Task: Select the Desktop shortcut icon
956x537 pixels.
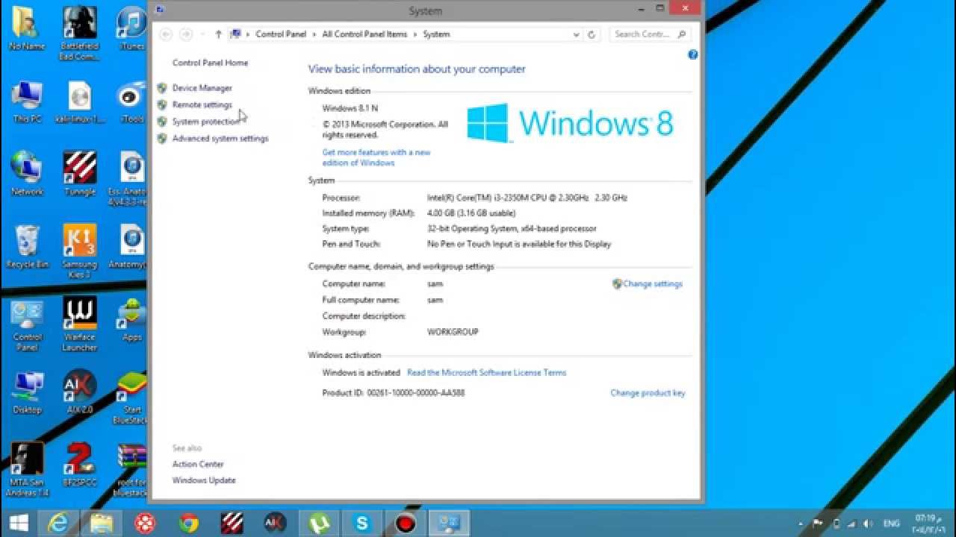Action: [x=27, y=392]
